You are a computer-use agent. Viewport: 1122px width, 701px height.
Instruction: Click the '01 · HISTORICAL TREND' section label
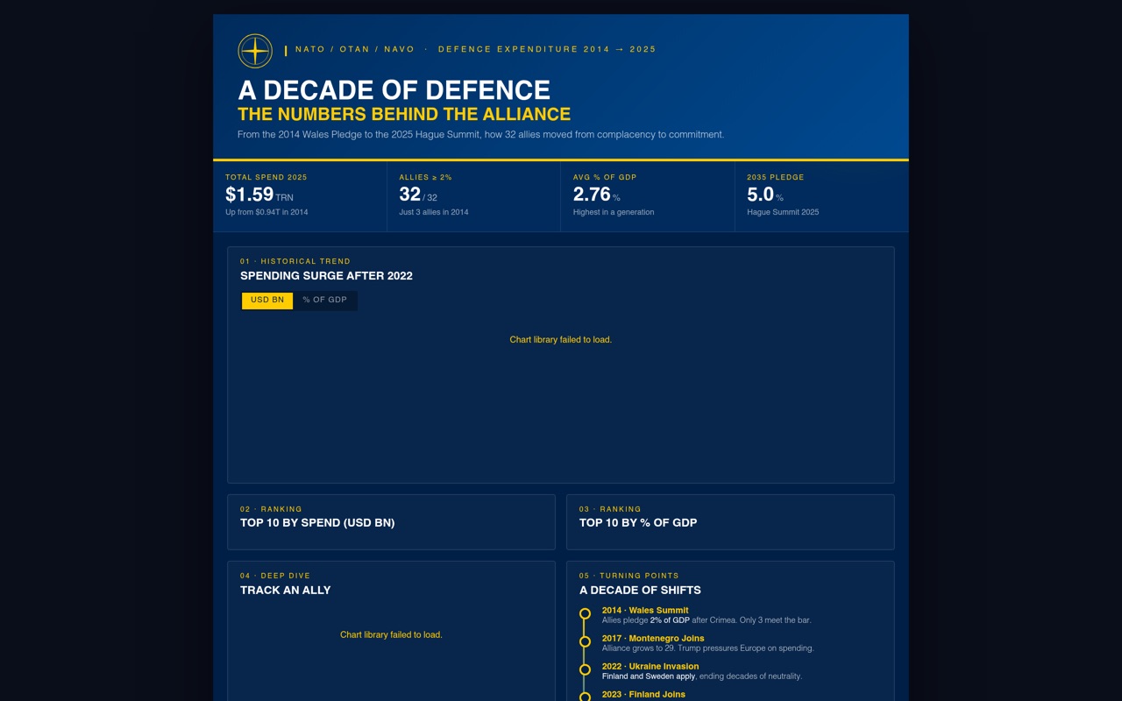click(x=295, y=261)
